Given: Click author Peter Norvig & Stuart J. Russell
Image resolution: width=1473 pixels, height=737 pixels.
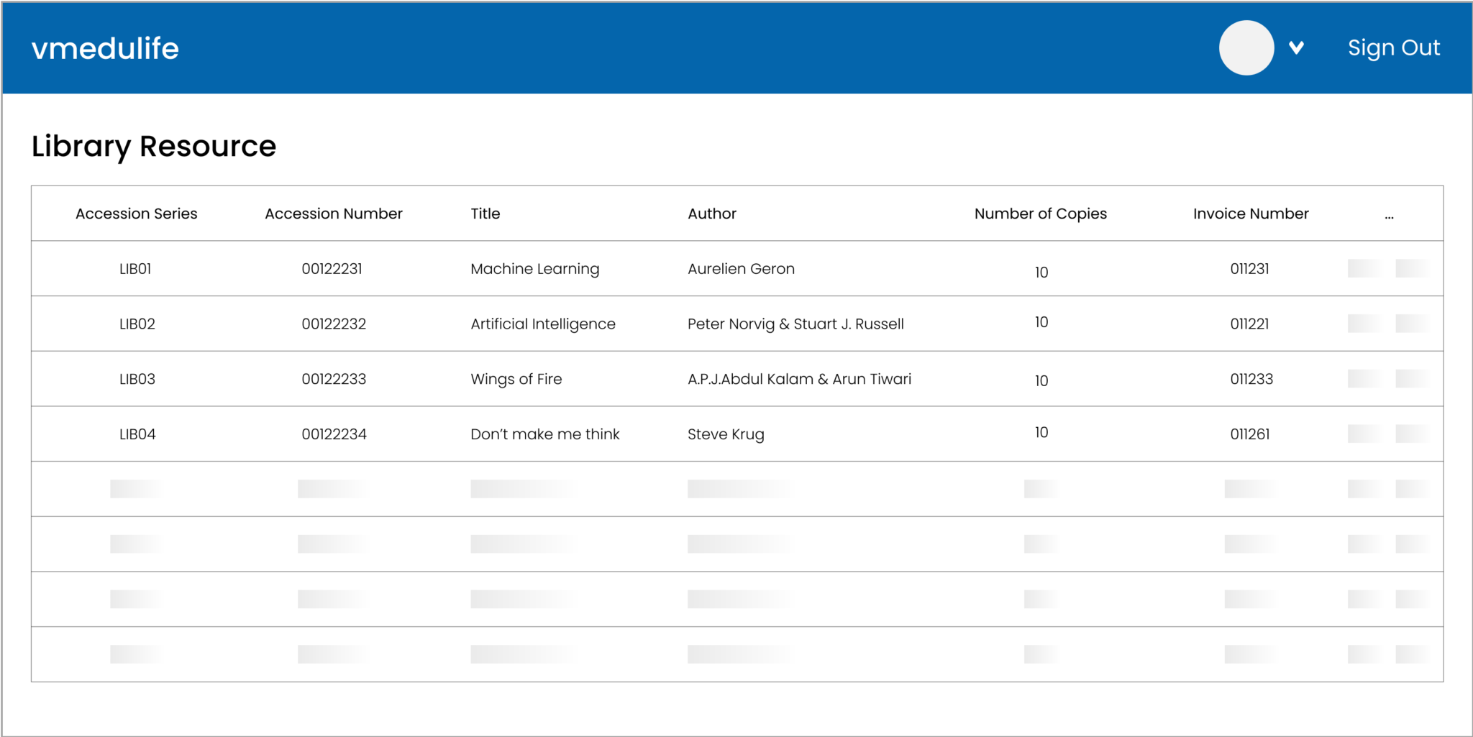Looking at the screenshot, I should pyautogui.click(x=795, y=324).
